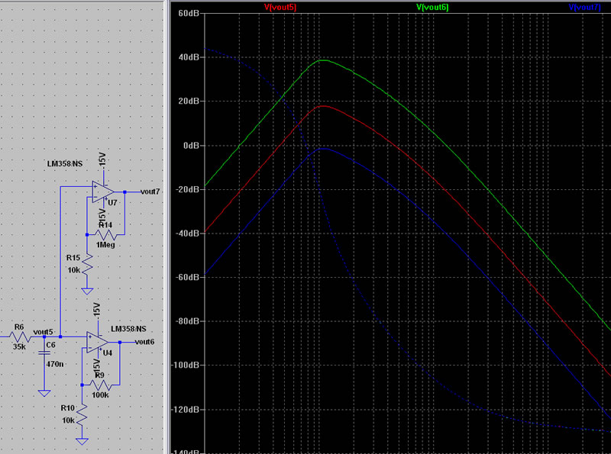Image resolution: width=611 pixels, height=454 pixels.
Task: Click the 10k value beside R15
Action: coord(73,270)
